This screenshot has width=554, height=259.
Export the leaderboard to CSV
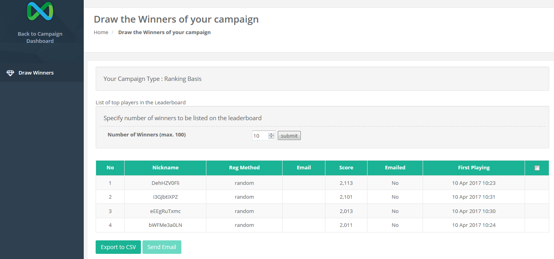[118, 247]
